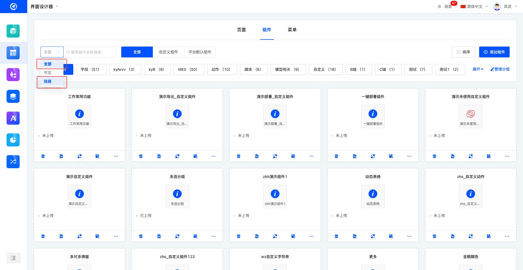Click the pie chart sidebar icon
This screenshot has width=523, height=270.
13,140
